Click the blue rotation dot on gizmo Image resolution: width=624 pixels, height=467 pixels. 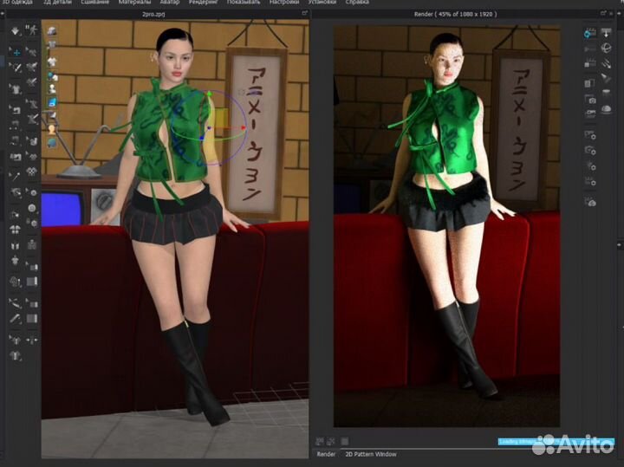[x=202, y=138]
